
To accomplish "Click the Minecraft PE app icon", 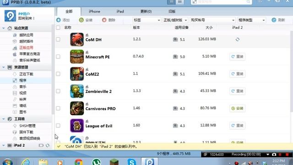I will pyautogui.click(x=77, y=57).
